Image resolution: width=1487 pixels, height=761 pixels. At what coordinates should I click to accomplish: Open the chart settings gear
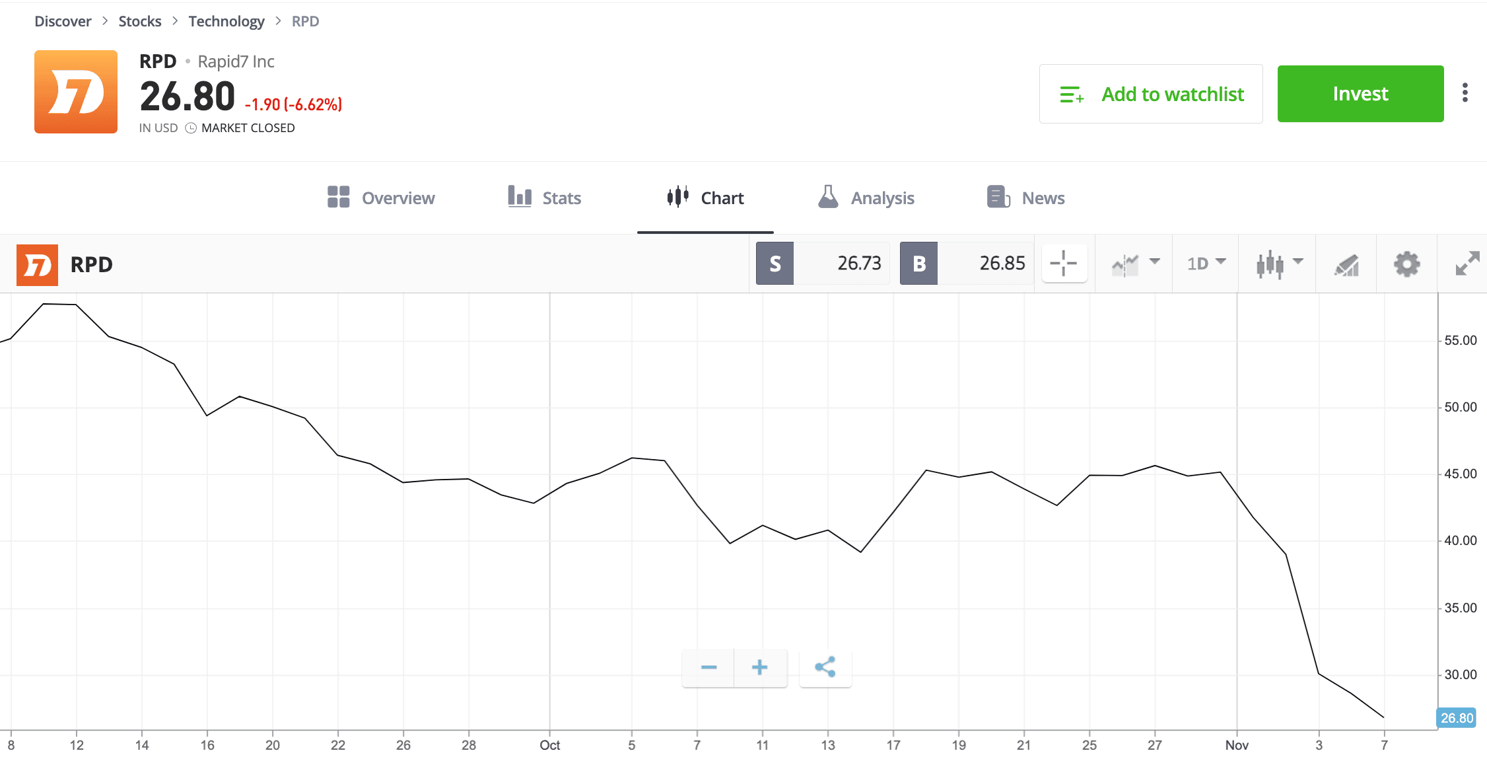[x=1406, y=264]
